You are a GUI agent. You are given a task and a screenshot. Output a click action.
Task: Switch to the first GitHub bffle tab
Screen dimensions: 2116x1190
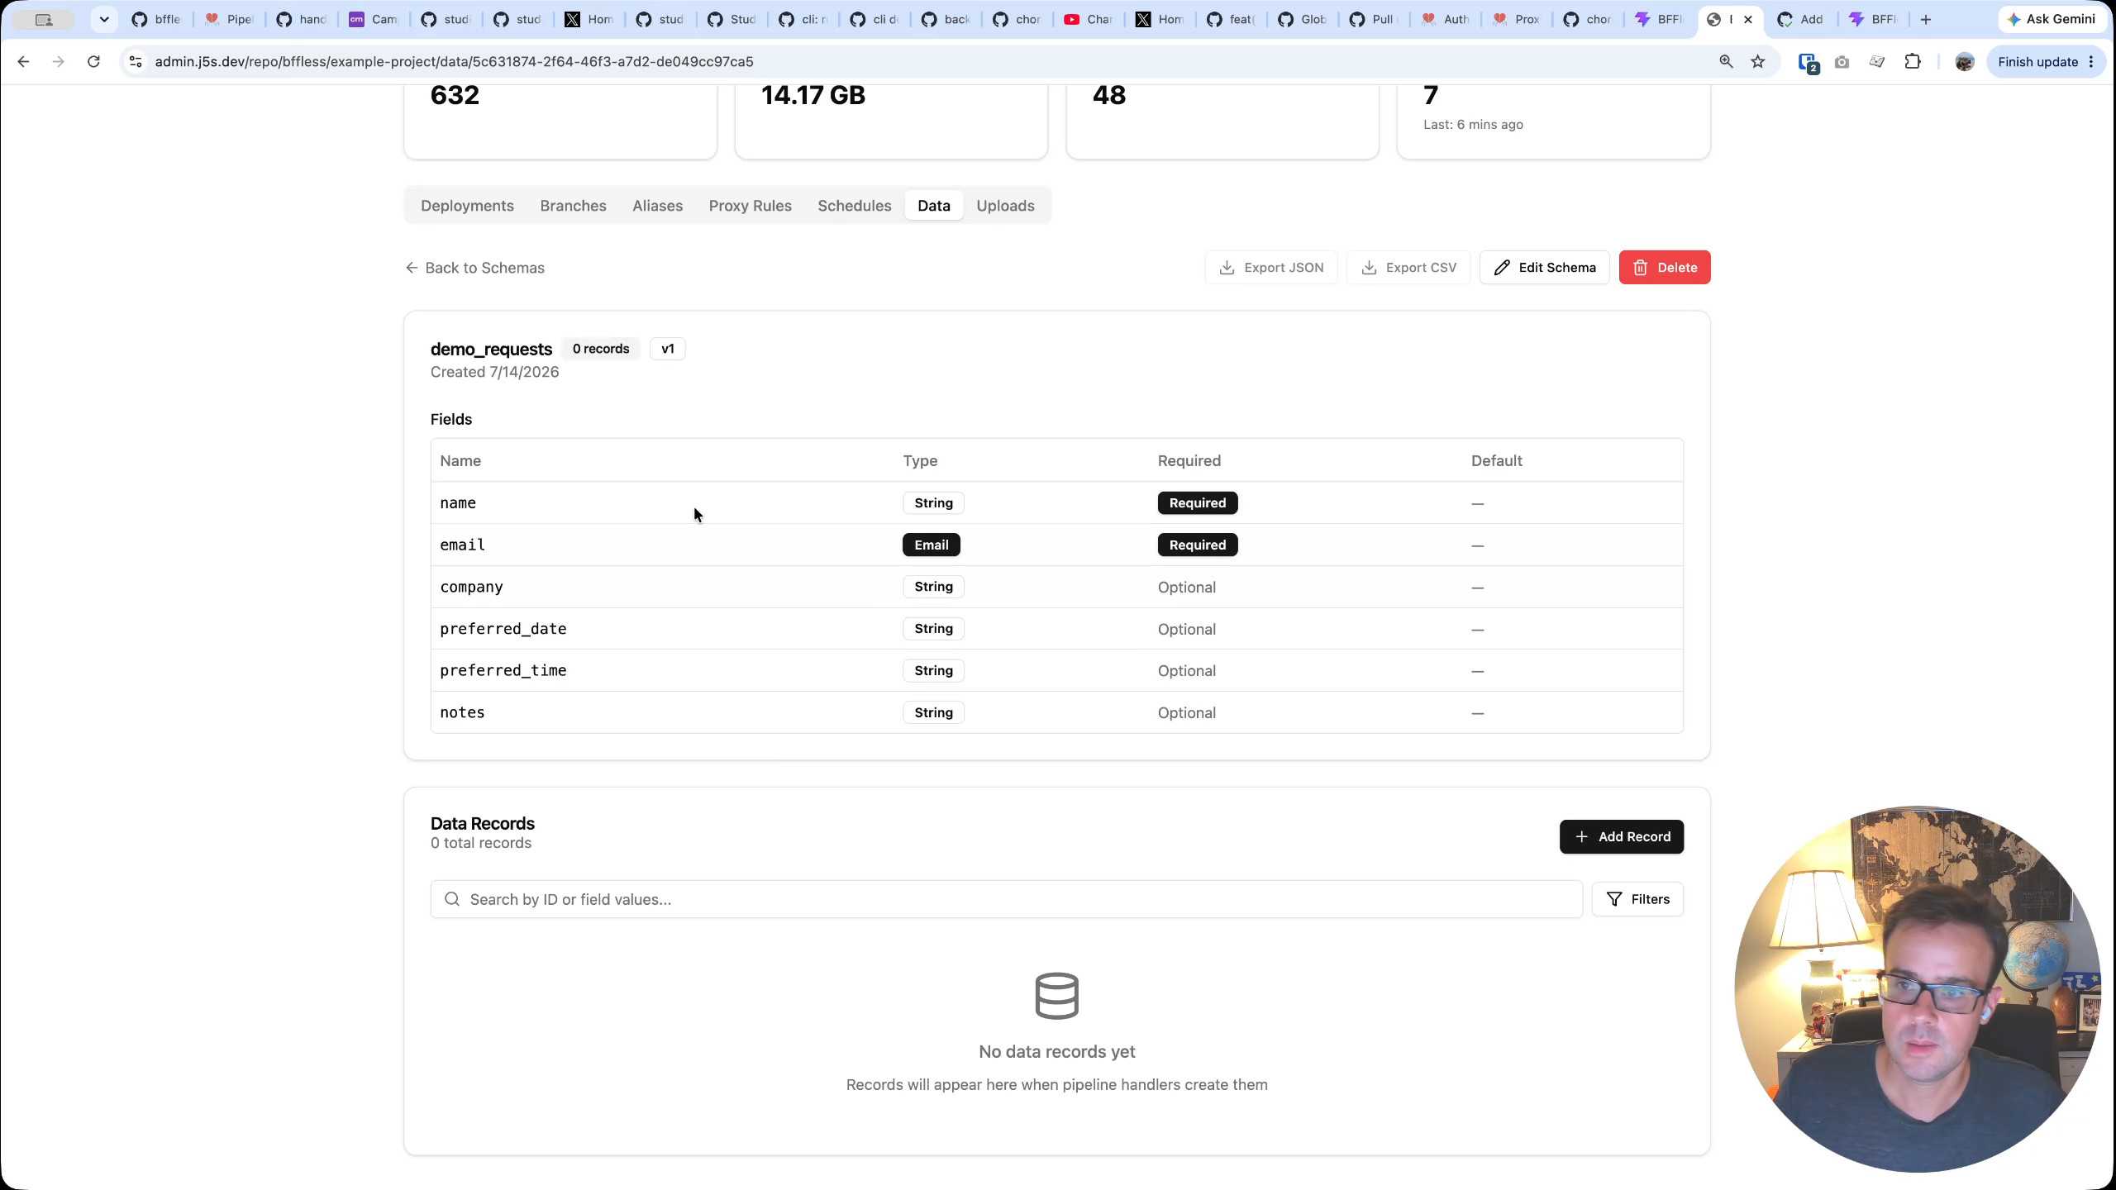[157, 19]
